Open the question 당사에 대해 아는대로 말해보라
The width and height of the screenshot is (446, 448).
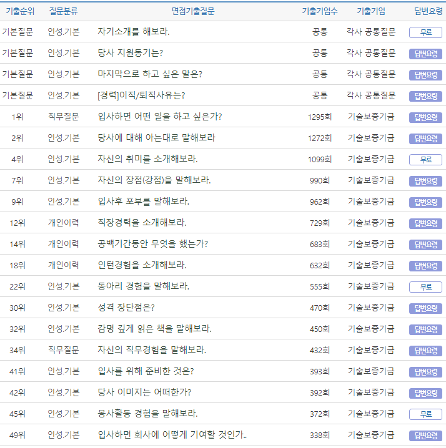pos(156,138)
